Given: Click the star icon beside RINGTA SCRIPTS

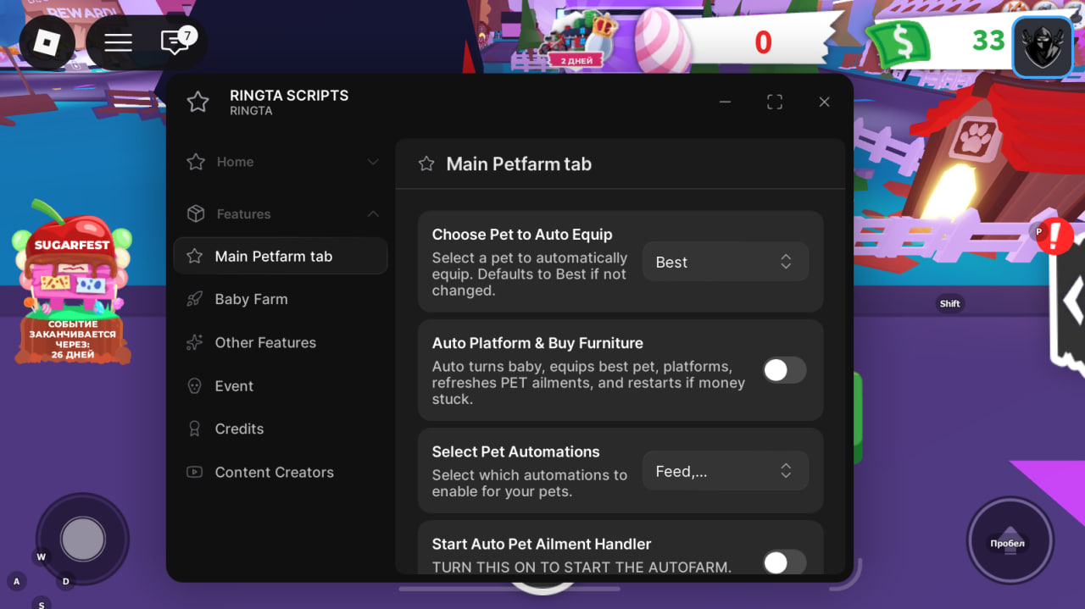Looking at the screenshot, I should pos(198,102).
